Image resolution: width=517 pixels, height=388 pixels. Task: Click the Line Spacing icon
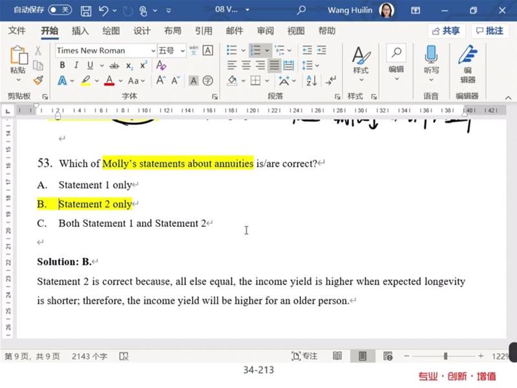click(x=308, y=65)
